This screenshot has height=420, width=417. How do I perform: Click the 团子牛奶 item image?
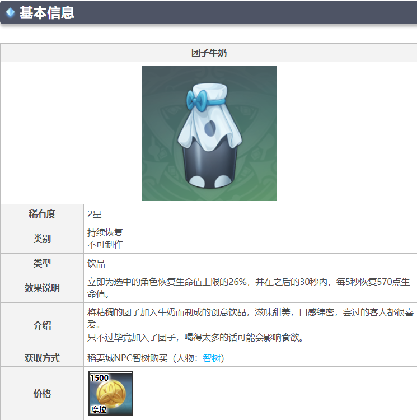[x=209, y=133]
